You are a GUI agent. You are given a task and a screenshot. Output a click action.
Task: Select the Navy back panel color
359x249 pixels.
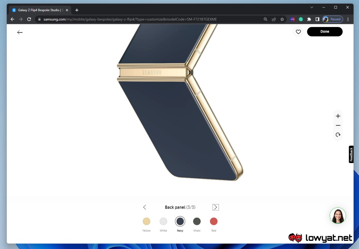180,221
